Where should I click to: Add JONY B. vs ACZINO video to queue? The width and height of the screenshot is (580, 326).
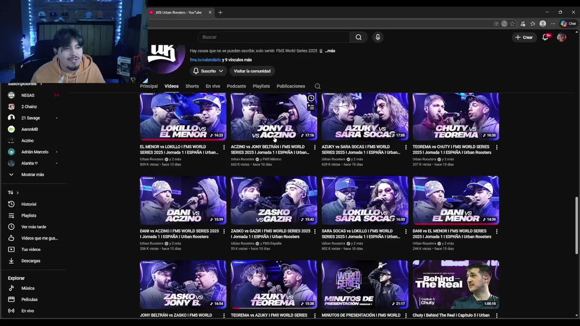click(x=311, y=107)
